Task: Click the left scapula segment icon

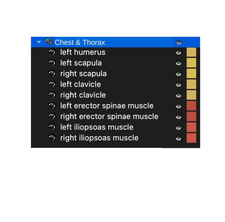Action: [x=52, y=63]
